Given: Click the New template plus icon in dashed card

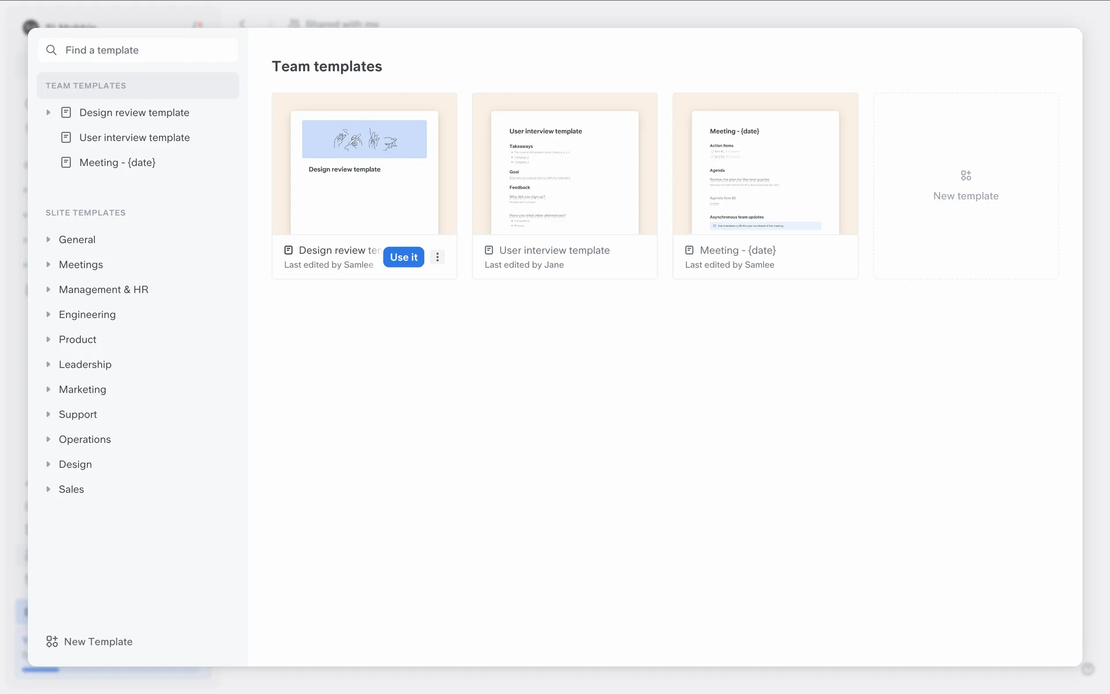Looking at the screenshot, I should click(x=966, y=175).
